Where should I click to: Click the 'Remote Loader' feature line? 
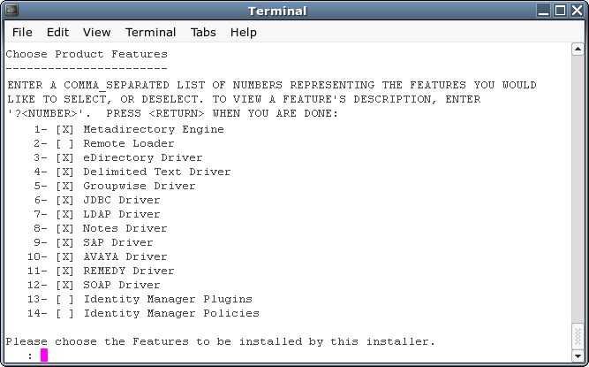click(104, 143)
